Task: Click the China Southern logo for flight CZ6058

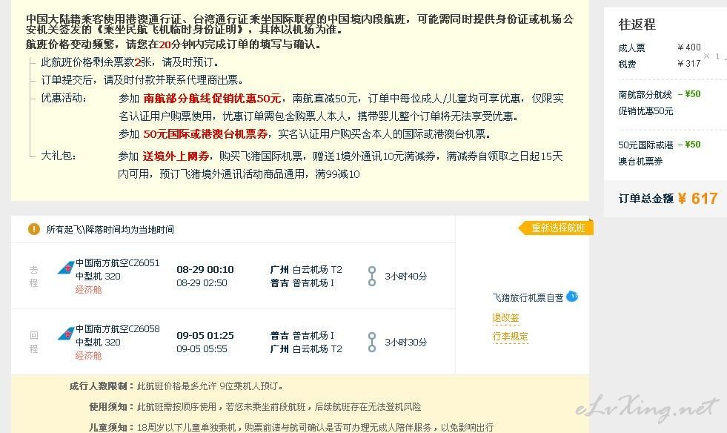Action: [65, 334]
